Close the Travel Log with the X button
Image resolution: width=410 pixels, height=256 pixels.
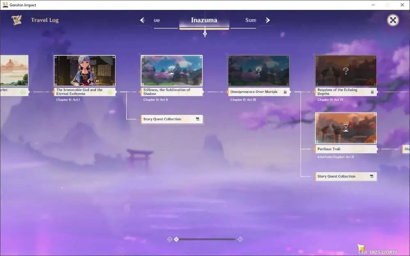pos(393,20)
